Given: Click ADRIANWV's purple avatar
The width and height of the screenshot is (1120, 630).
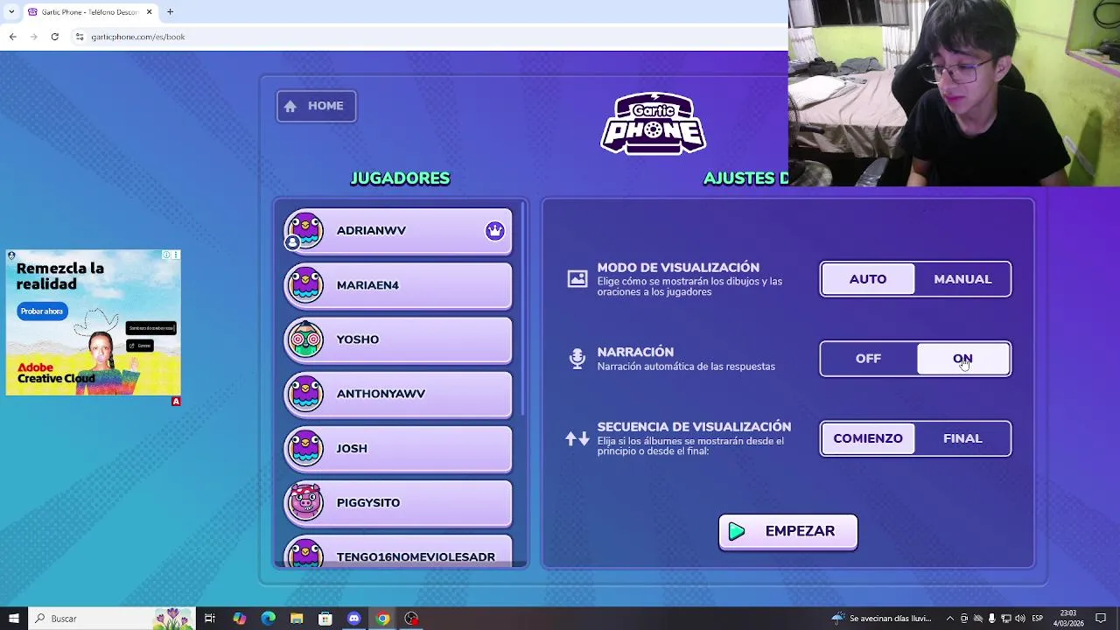Looking at the screenshot, I should (x=305, y=230).
